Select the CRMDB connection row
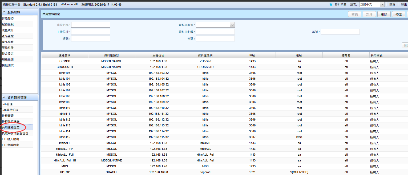Viewport: 408px width, 175px height. [64, 61]
